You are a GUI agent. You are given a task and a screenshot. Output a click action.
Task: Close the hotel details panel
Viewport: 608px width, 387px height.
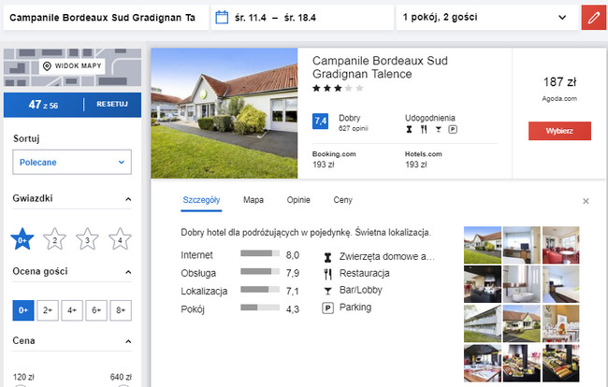pos(586,201)
